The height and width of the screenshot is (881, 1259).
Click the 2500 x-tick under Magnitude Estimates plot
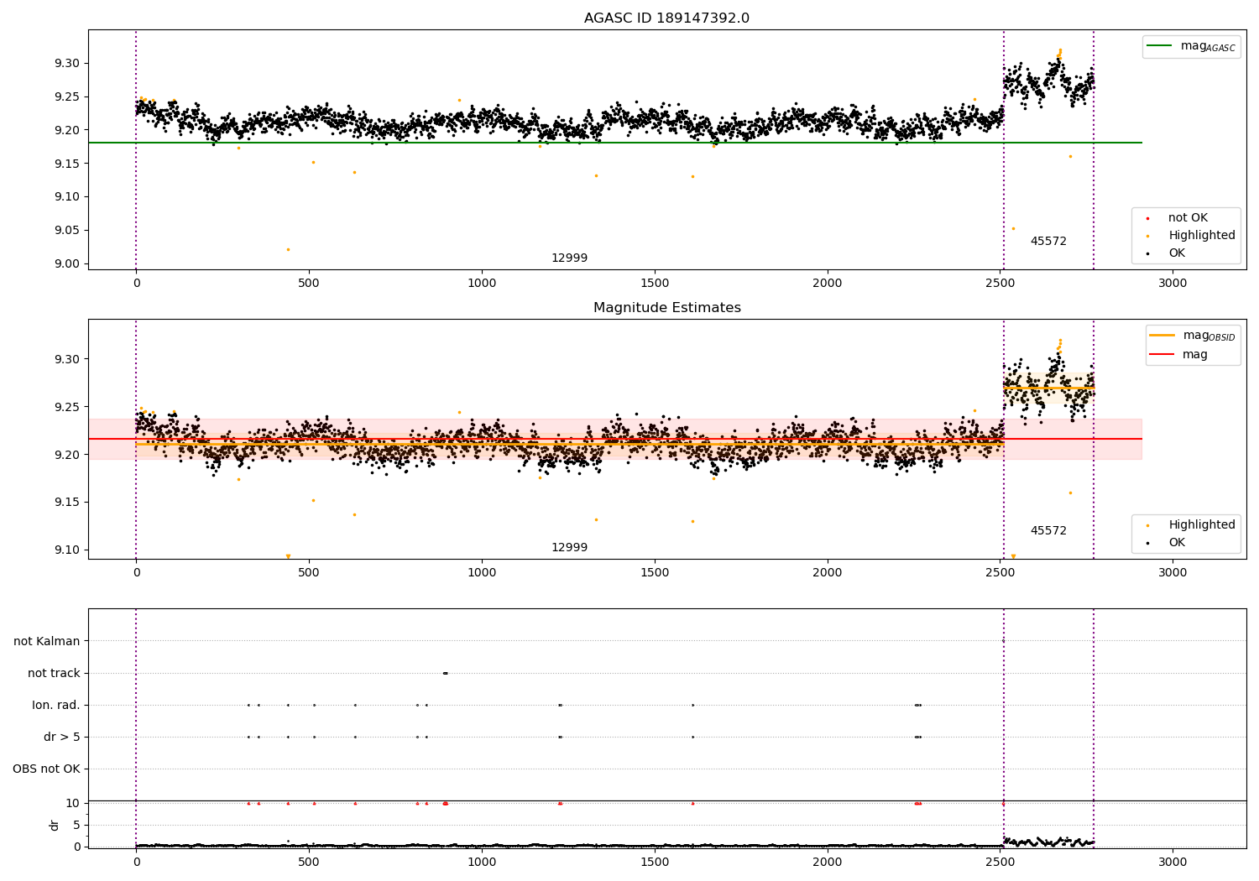pos(1000,573)
